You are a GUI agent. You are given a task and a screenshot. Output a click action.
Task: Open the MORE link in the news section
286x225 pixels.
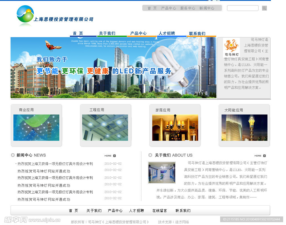click(108, 156)
